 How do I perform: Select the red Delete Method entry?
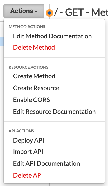(34, 47)
